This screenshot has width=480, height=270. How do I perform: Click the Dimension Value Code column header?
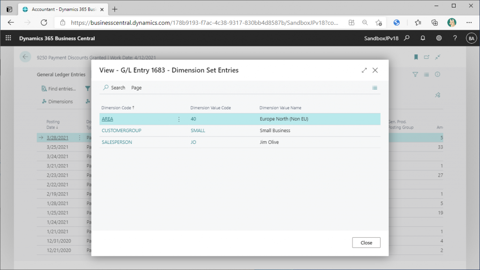pos(210,108)
